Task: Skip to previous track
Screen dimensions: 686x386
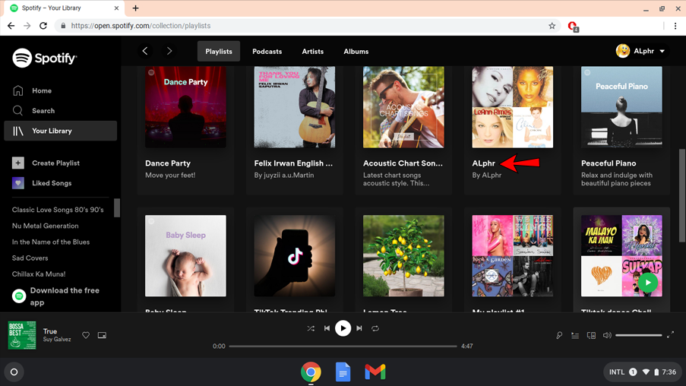Action: pyautogui.click(x=327, y=328)
